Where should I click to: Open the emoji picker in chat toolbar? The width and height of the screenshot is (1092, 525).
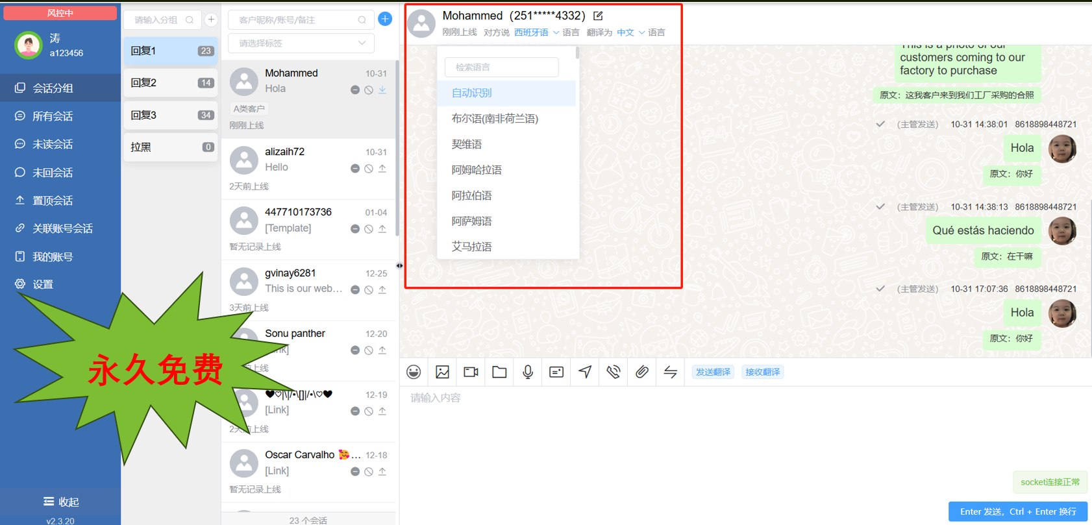[x=414, y=372]
